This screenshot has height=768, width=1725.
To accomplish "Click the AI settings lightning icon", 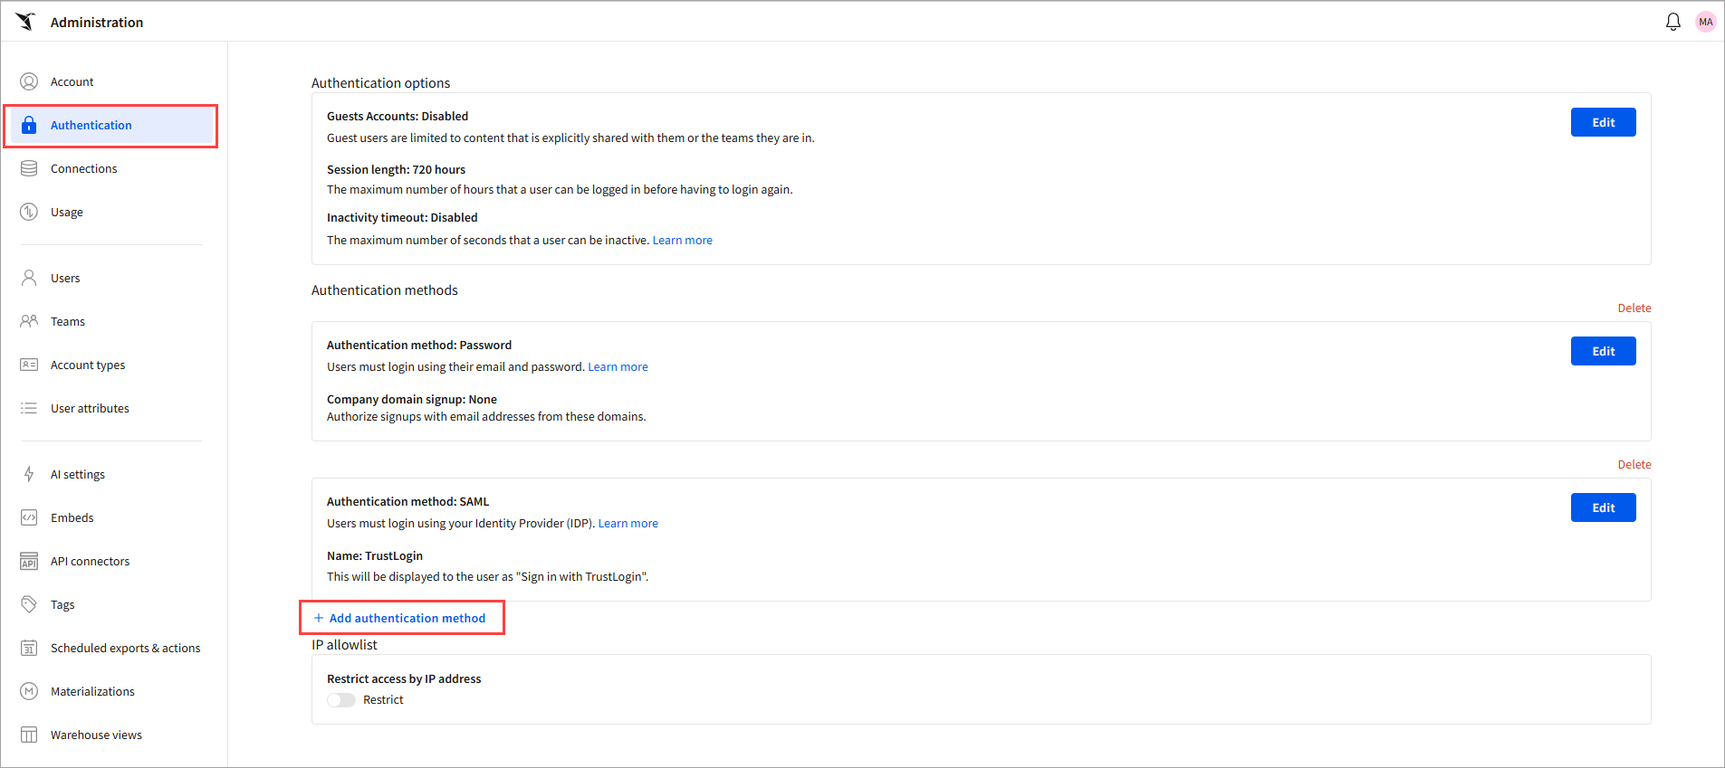I will pyautogui.click(x=29, y=474).
